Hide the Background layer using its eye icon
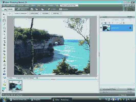This screenshot has width=136, height=102. point(101,28)
